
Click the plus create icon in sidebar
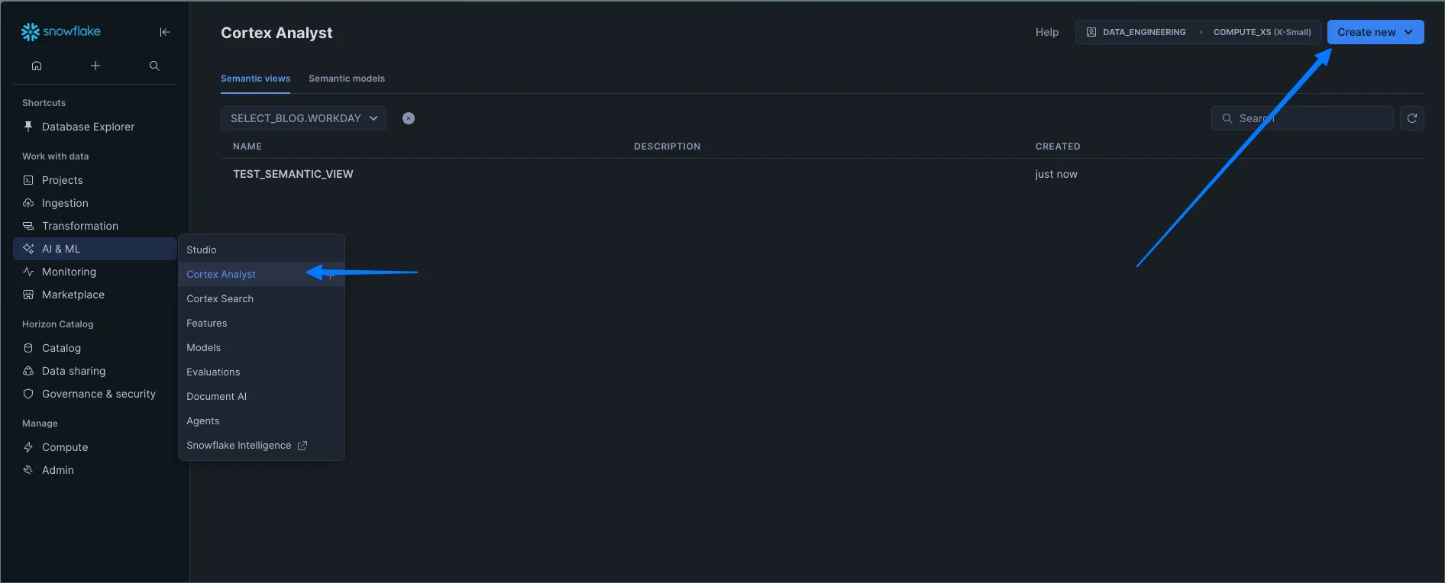[x=95, y=66]
